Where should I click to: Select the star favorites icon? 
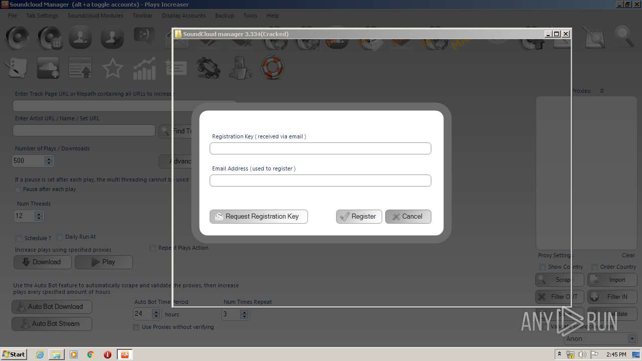click(x=112, y=68)
